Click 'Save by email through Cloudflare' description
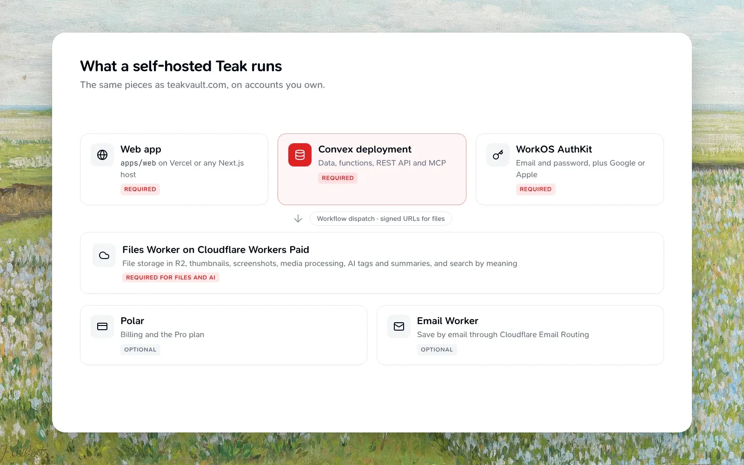Screen dimensions: 744x465 (503, 334)
